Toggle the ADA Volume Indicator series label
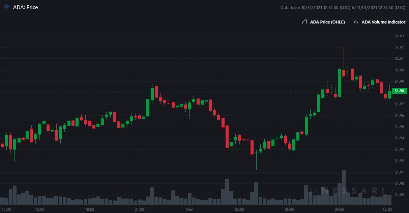This screenshot has height=213, width=409. pos(383,22)
